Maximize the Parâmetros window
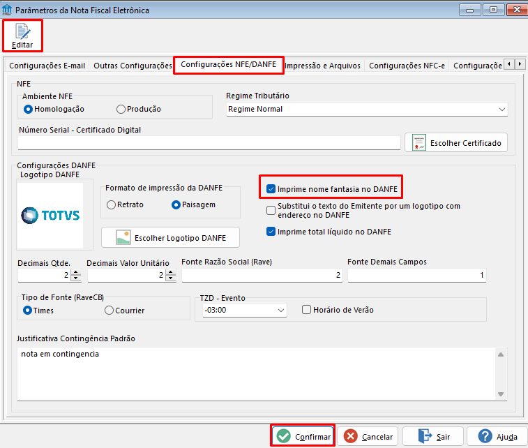 (x=493, y=10)
